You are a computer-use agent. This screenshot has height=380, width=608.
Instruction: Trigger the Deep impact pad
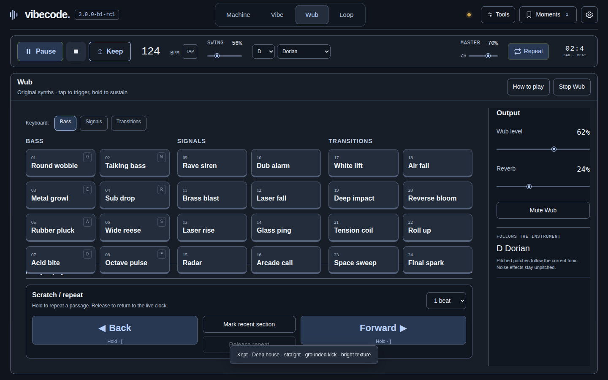click(364, 195)
